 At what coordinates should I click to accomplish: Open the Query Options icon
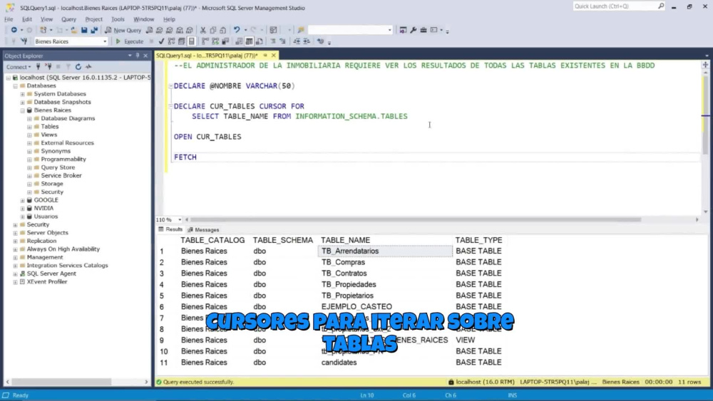coord(181,41)
